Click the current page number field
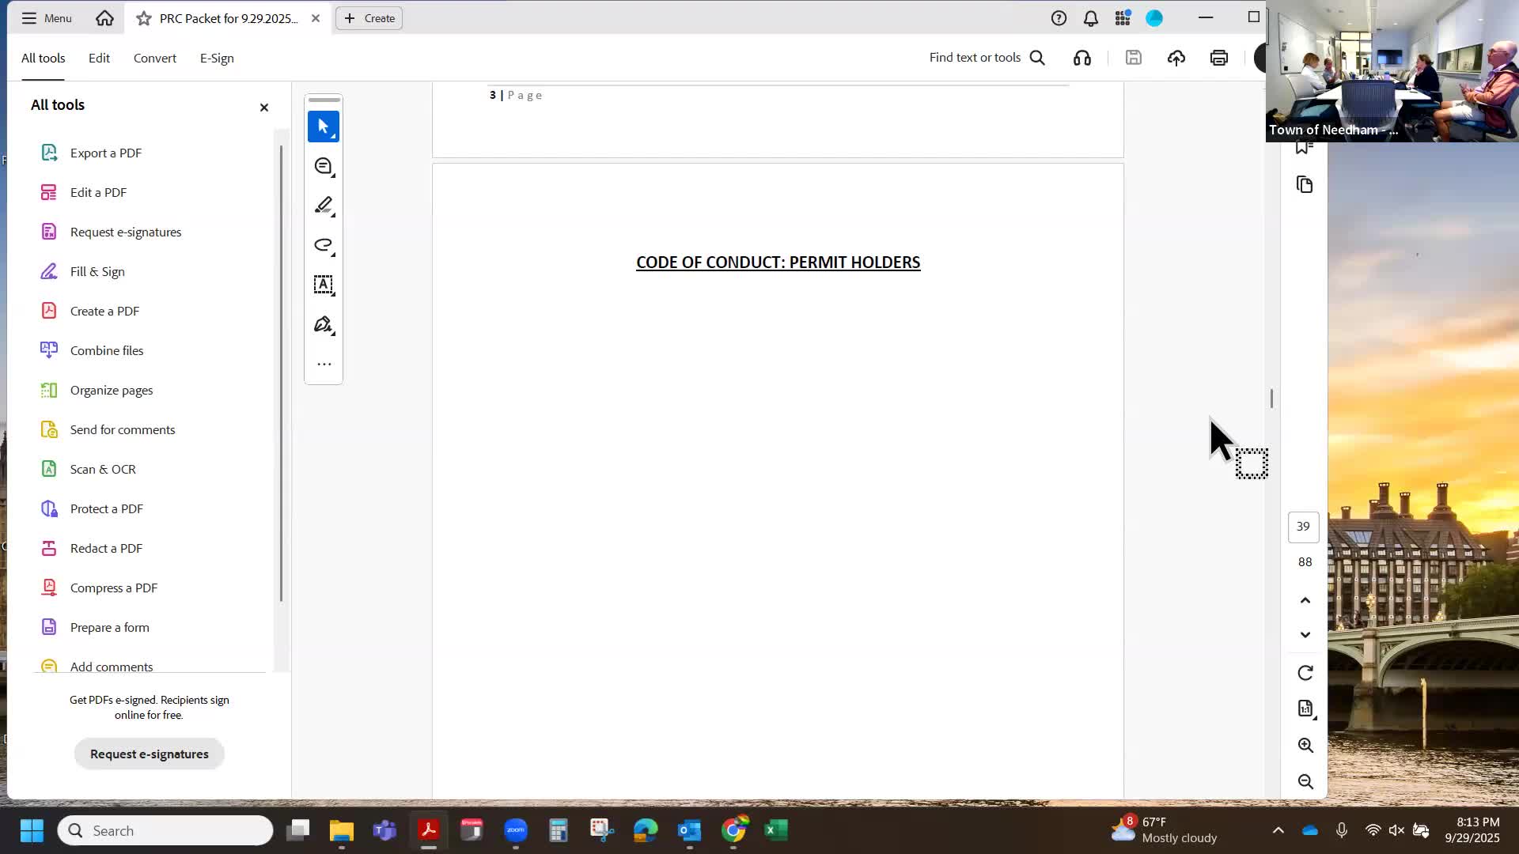Screen dimensions: 1519x854 click(x=1303, y=527)
